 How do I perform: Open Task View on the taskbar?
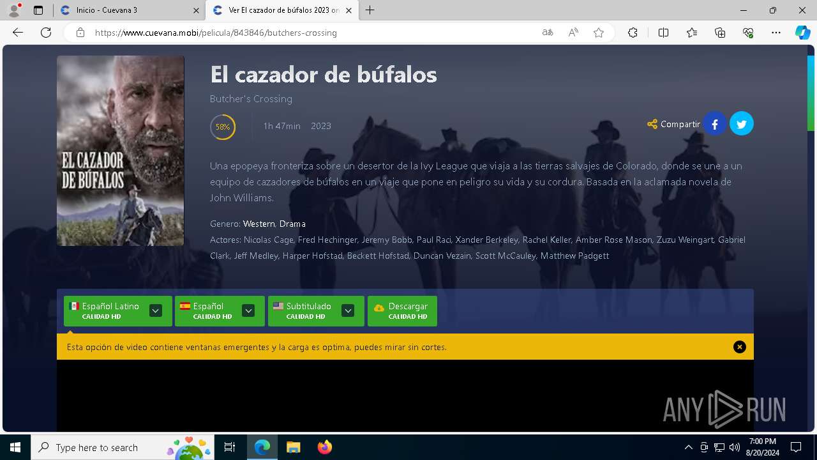[x=230, y=447]
